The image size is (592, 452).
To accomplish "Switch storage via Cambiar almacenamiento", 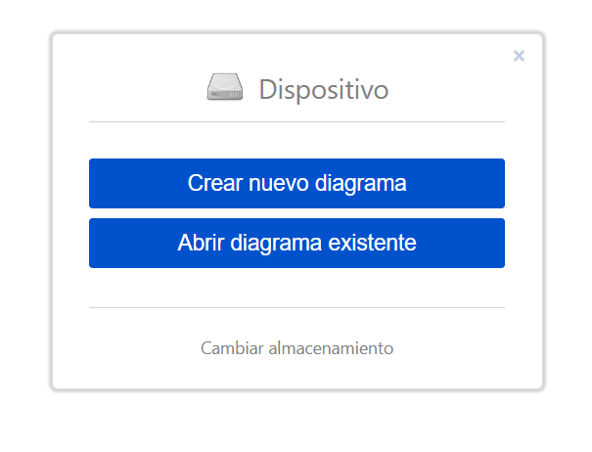I will 296,347.
